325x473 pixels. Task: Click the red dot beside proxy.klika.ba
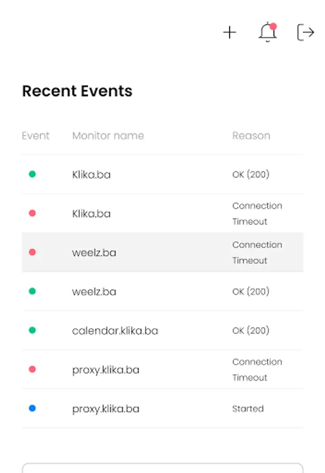coord(32,369)
